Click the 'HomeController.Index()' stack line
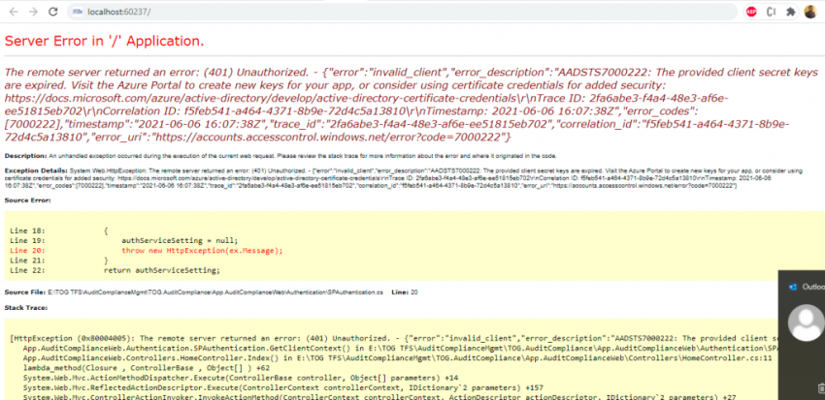 tap(397, 358)
